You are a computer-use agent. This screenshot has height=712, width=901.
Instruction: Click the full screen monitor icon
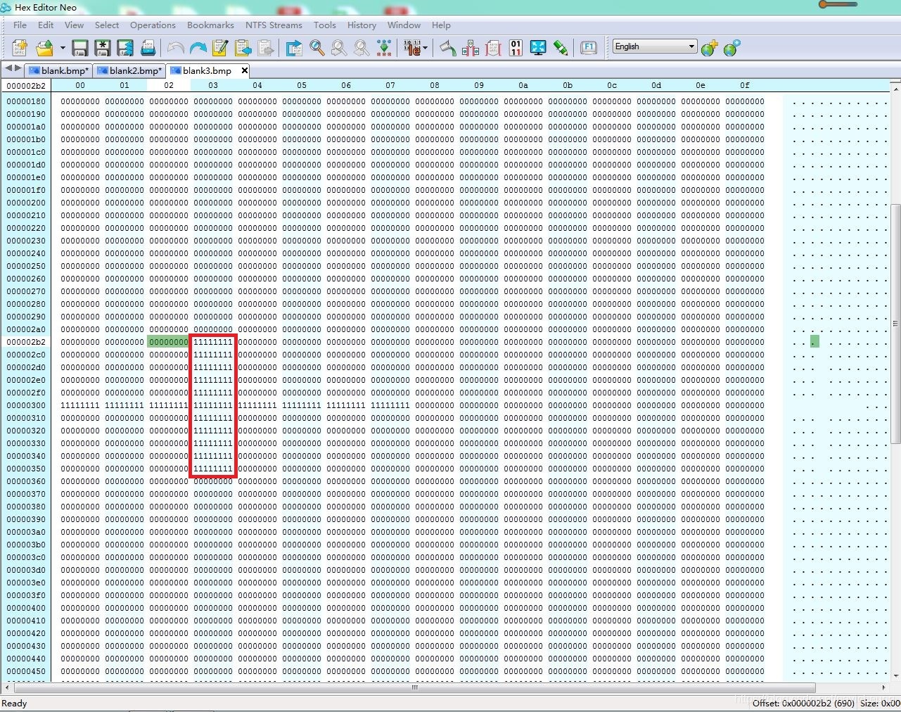point(538,48)
